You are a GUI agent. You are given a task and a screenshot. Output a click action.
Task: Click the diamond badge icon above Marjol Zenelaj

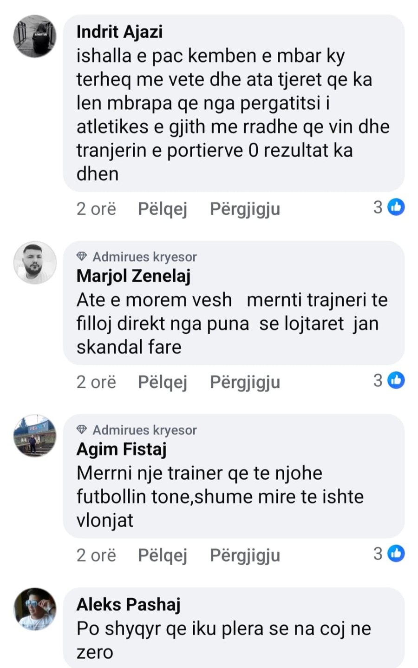coord(82,257)
